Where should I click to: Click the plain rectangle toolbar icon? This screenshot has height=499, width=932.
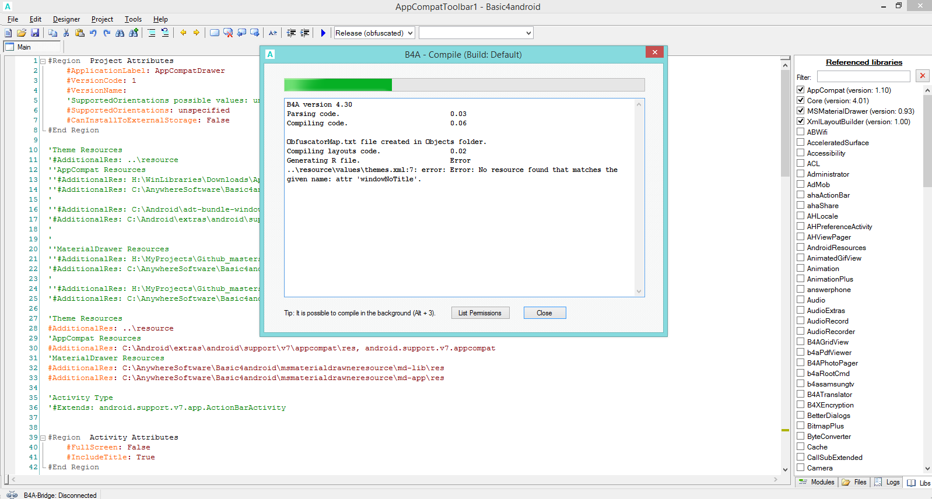click(215, 33)
